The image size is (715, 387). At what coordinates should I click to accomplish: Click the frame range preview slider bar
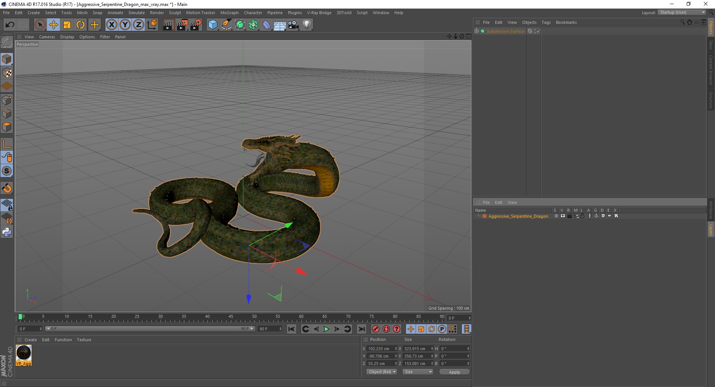point(150,329)
